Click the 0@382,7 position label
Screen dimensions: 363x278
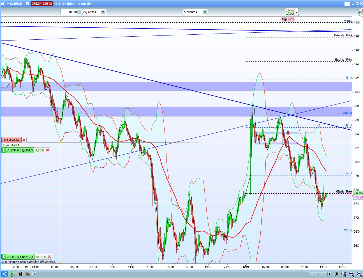(288, 19)
